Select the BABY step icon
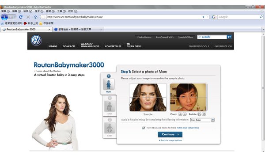This screenshot has width=265, height=159. click(110, 128)
